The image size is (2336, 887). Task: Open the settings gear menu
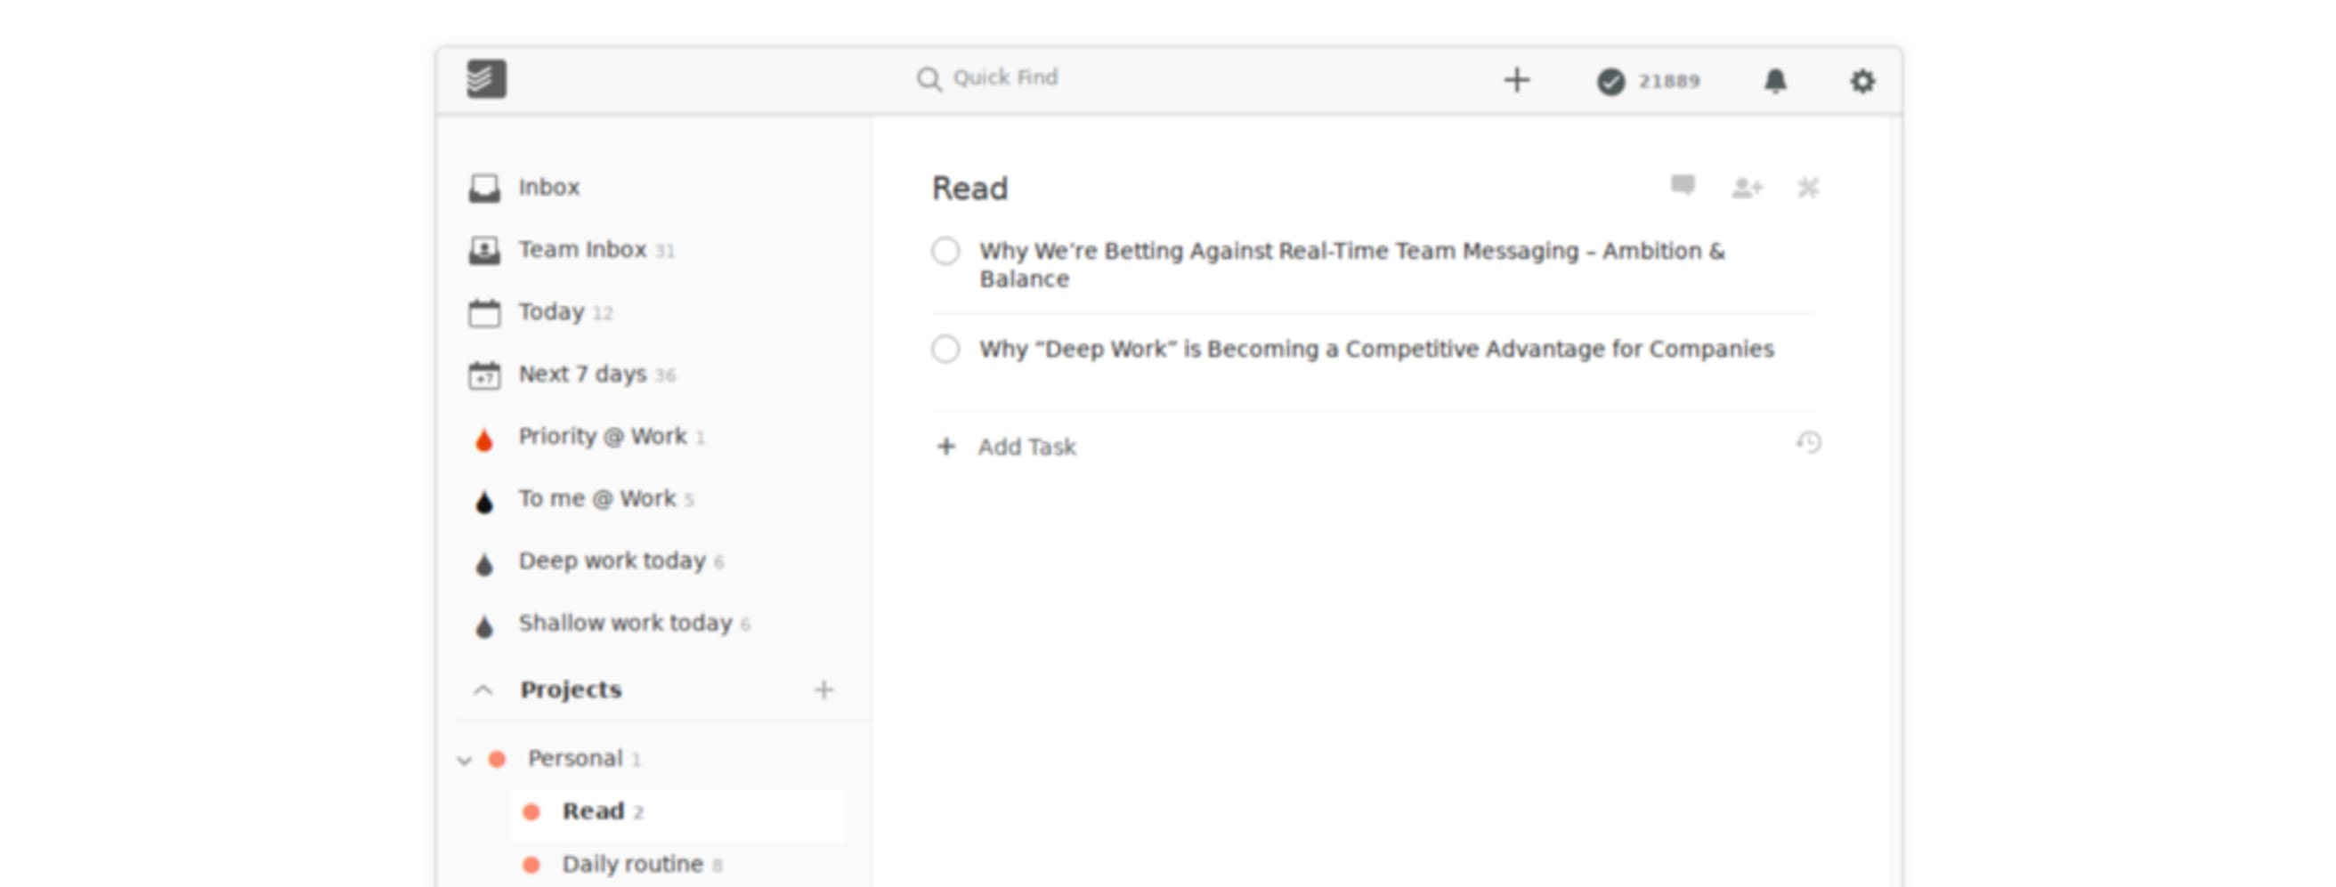coord(1861,81)
